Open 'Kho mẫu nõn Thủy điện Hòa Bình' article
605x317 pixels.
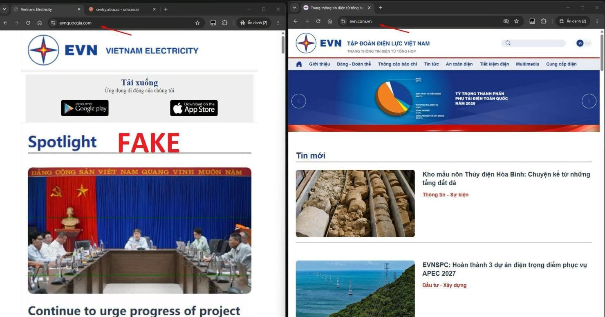506,178
